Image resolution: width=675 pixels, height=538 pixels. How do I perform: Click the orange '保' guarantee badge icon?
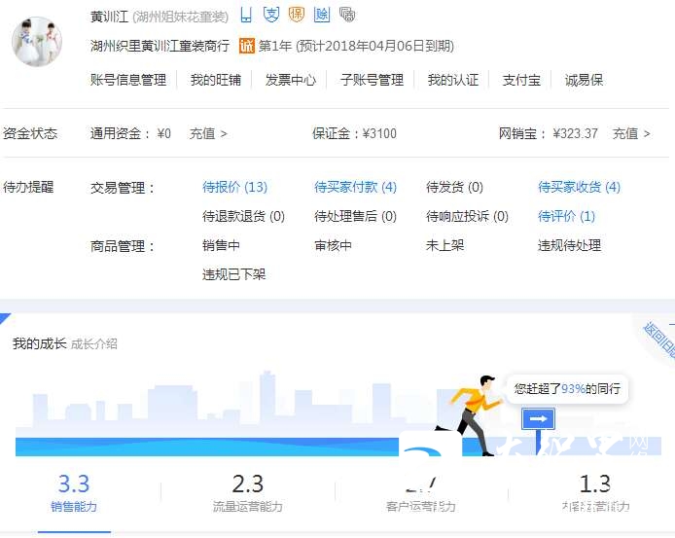click(297, 15)
